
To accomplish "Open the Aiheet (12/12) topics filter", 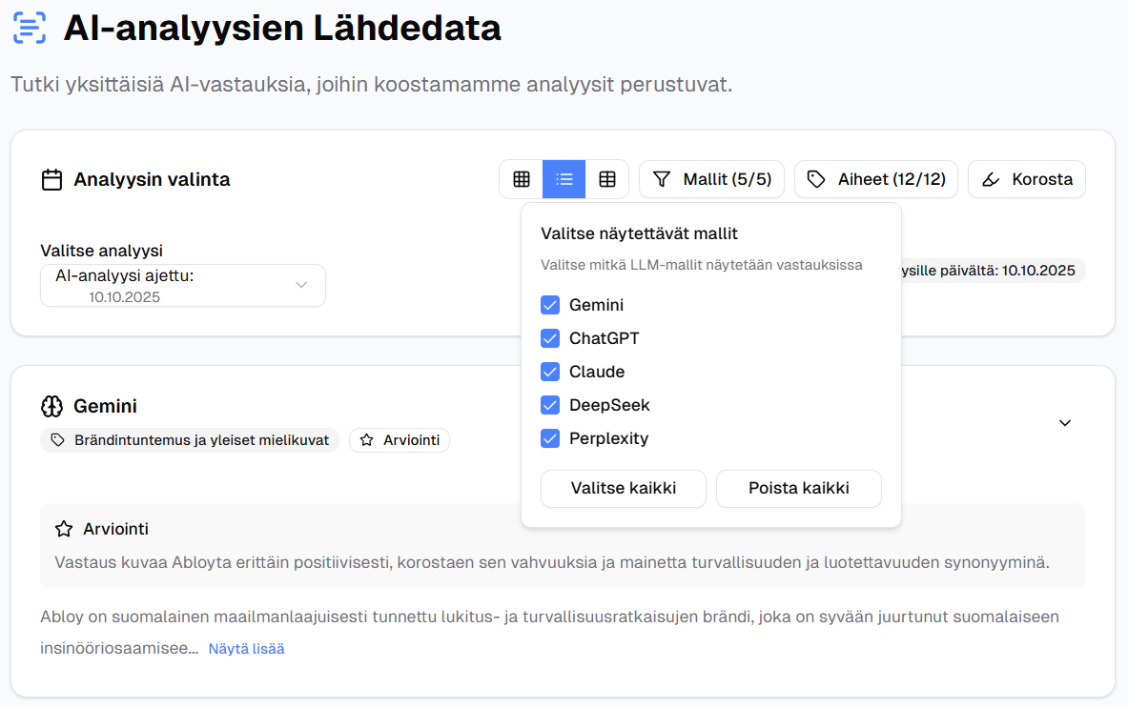I will [876, 179].
